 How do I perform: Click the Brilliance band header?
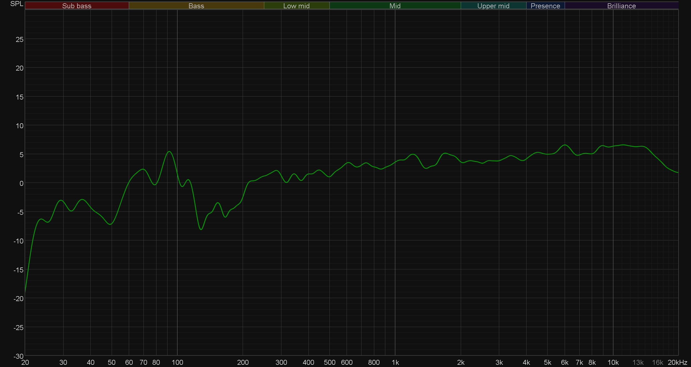pyautogui.click(x=621, y=6)
